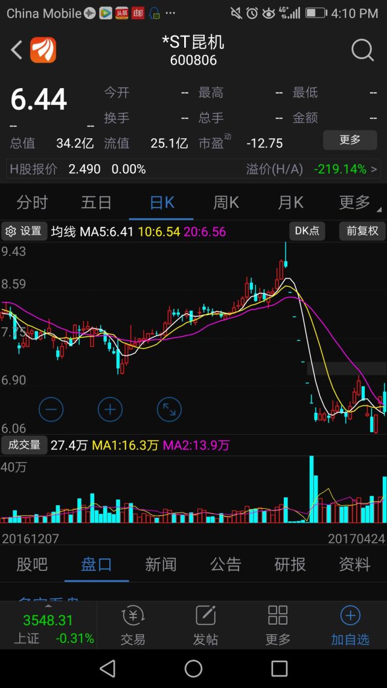Open 资料 company info tab

coord(354,565)
